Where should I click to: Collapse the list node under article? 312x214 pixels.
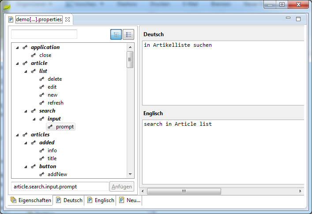click(26, 71)
